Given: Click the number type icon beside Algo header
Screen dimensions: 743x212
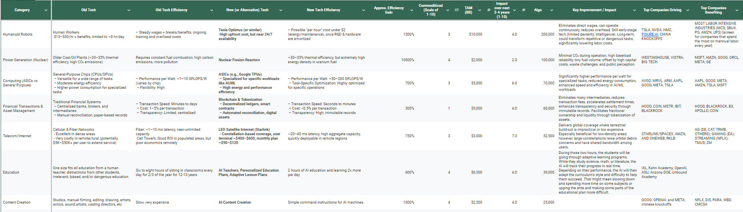Looking at the screenshot, I should (524, 10).
